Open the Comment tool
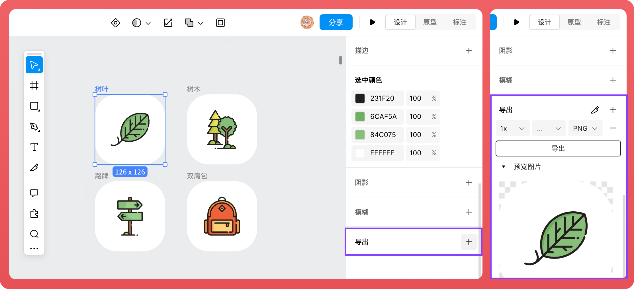This screenshot has width=634, height=289. [34, 193]
